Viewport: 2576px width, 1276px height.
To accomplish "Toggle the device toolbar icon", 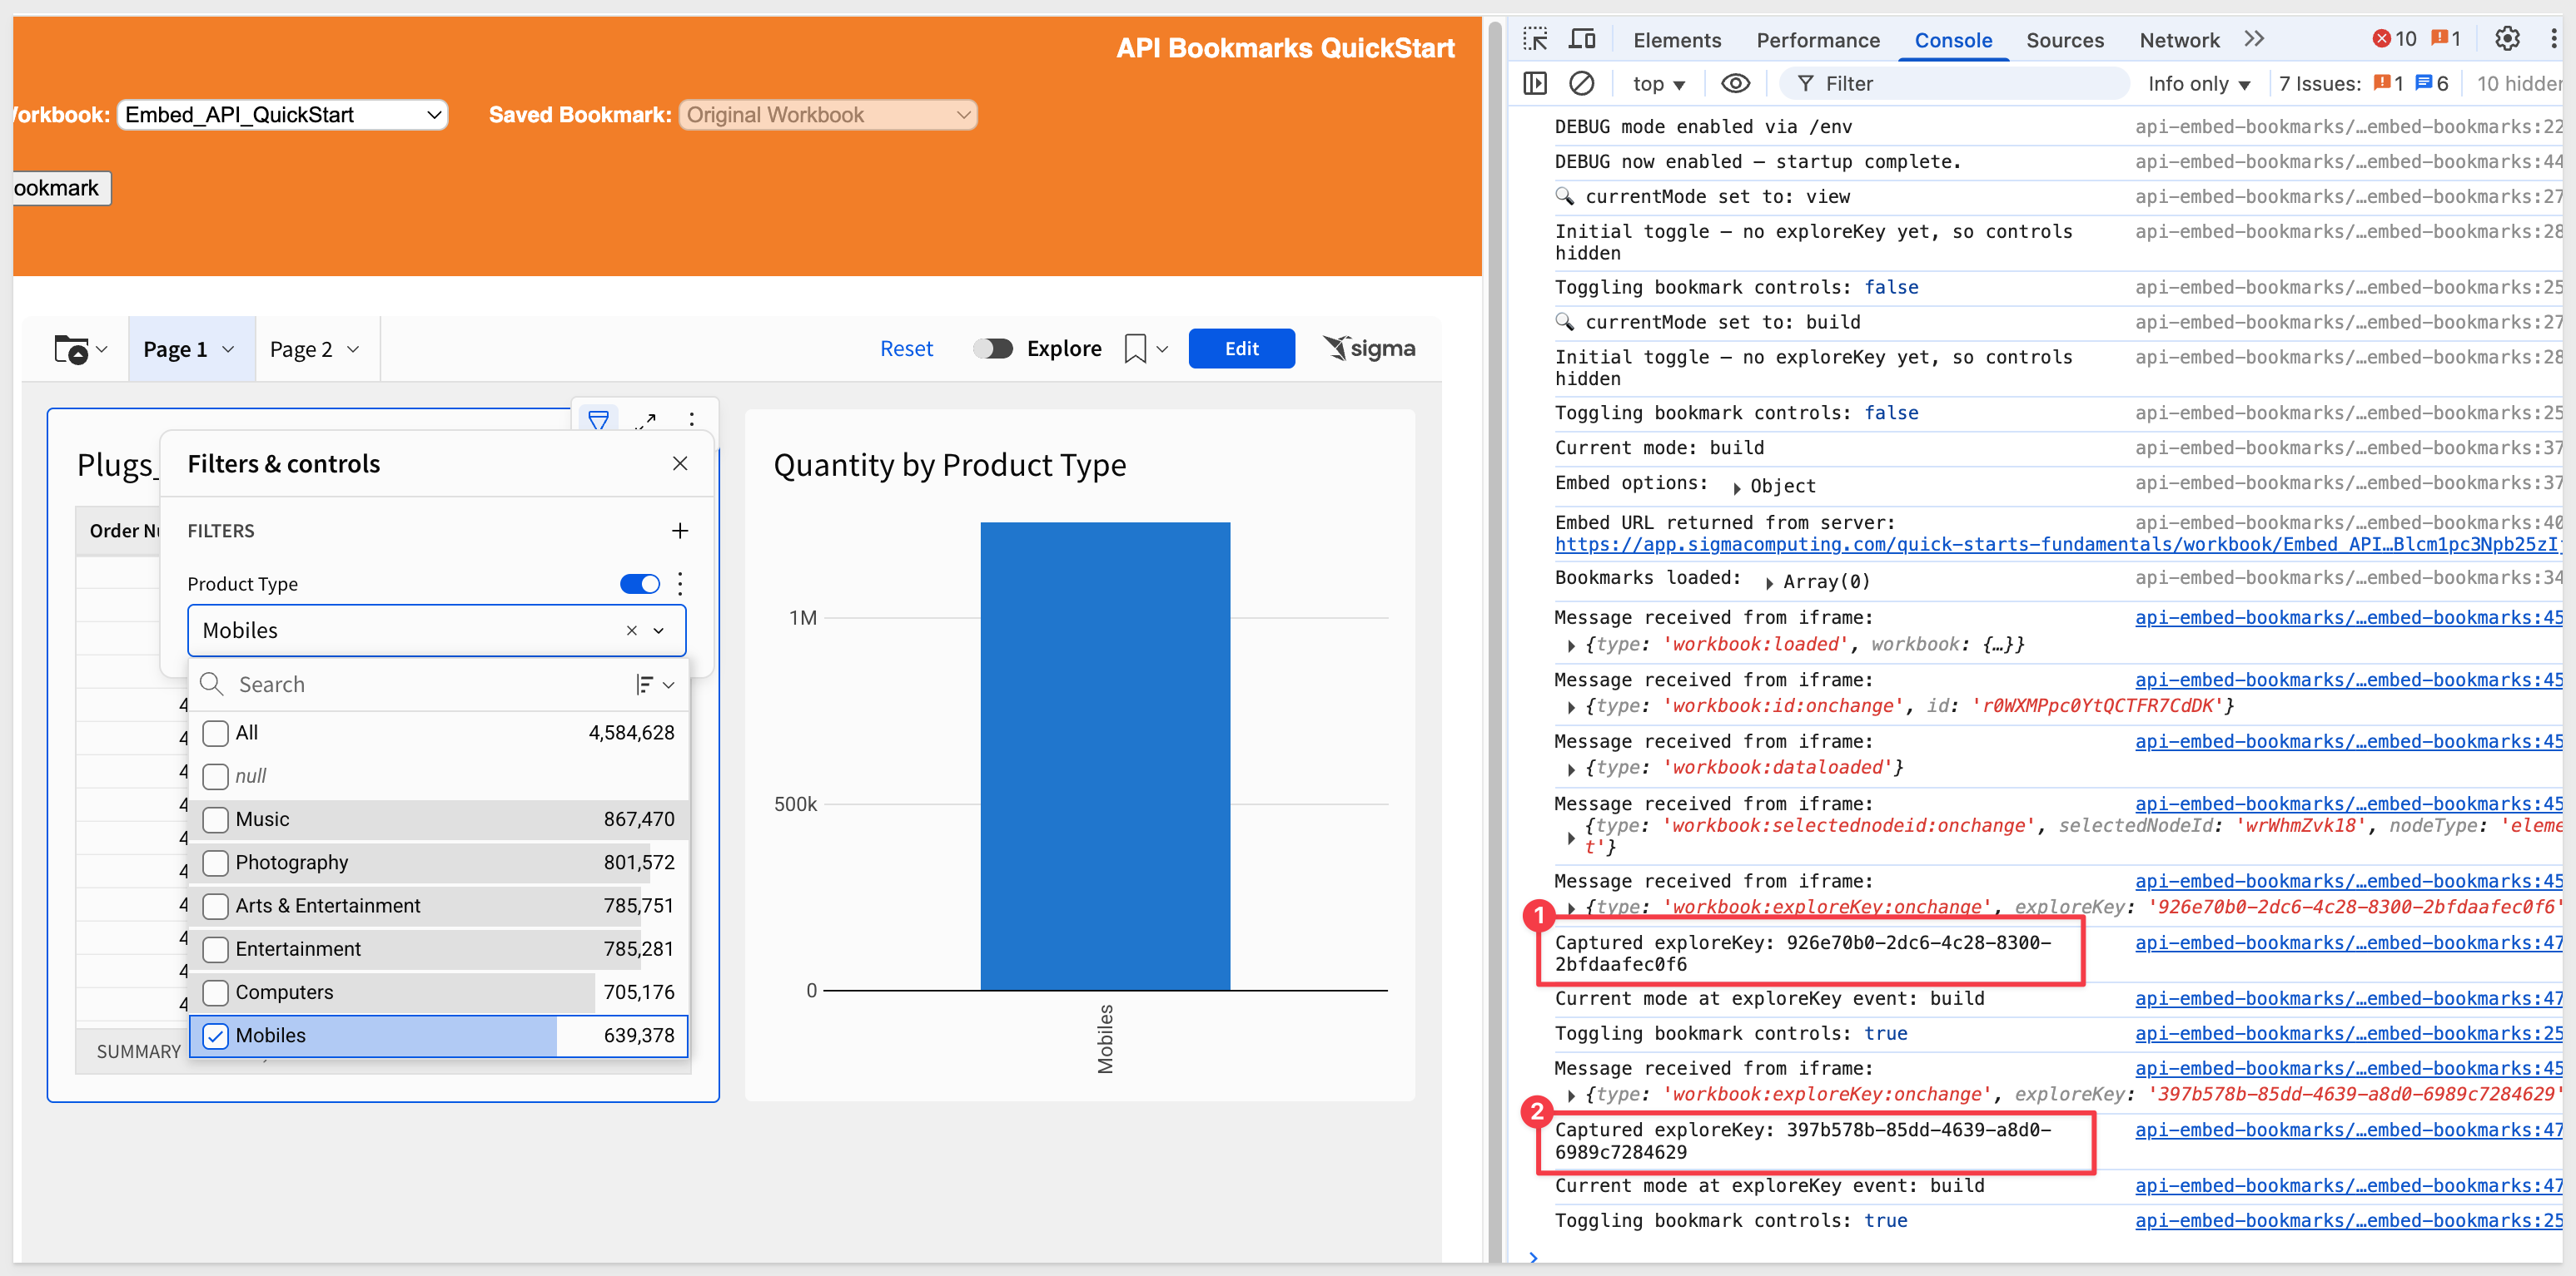I will coord(1582,40).
